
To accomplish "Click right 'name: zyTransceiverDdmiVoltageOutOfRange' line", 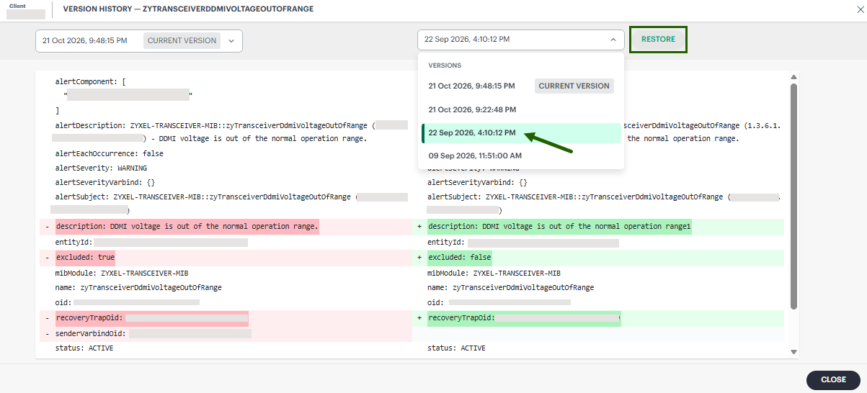I will 510,287.
